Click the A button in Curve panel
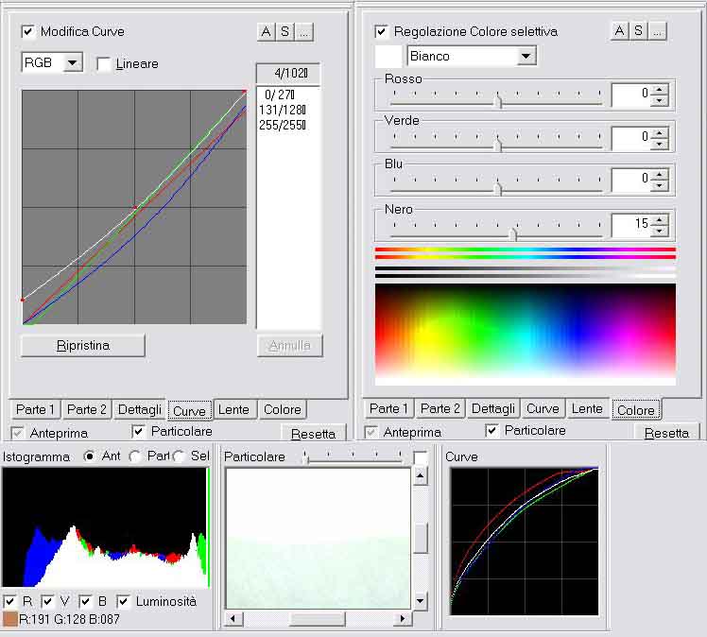The height and width of the screenshot is (637, 707). [x=266, y=32]
